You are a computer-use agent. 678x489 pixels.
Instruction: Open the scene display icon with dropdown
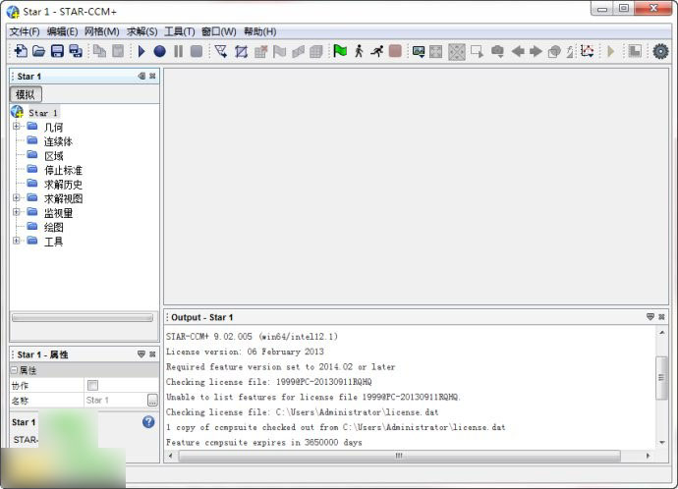click(x=419, y=52)
